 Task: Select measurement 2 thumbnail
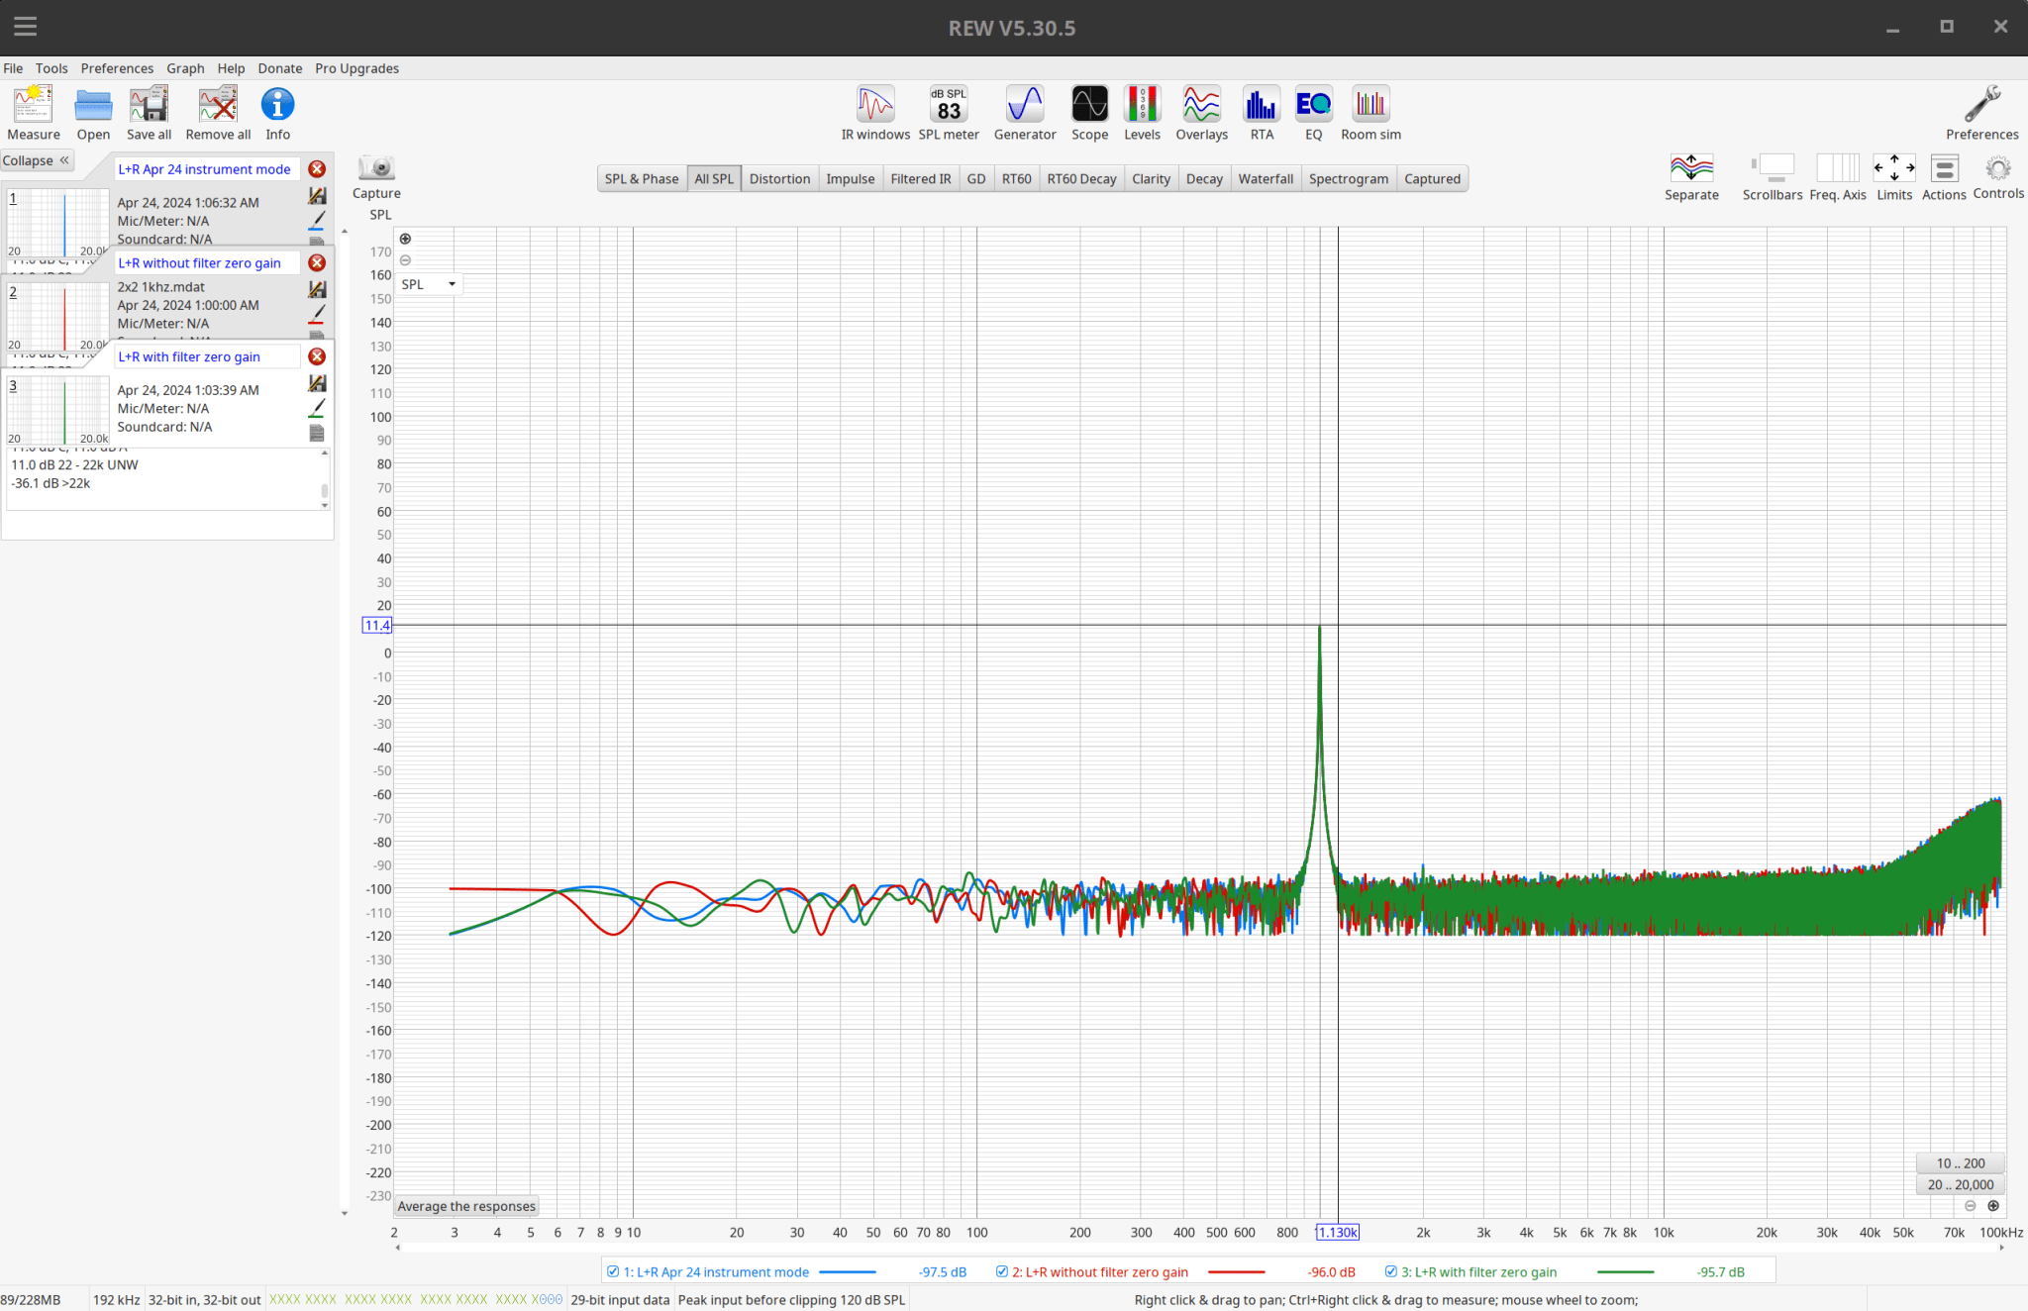tap(58, 317)
